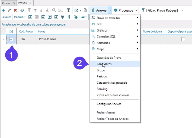Open Mapa submenu
This screenshot has height=138, width=192.
click(x=115, y=49)
